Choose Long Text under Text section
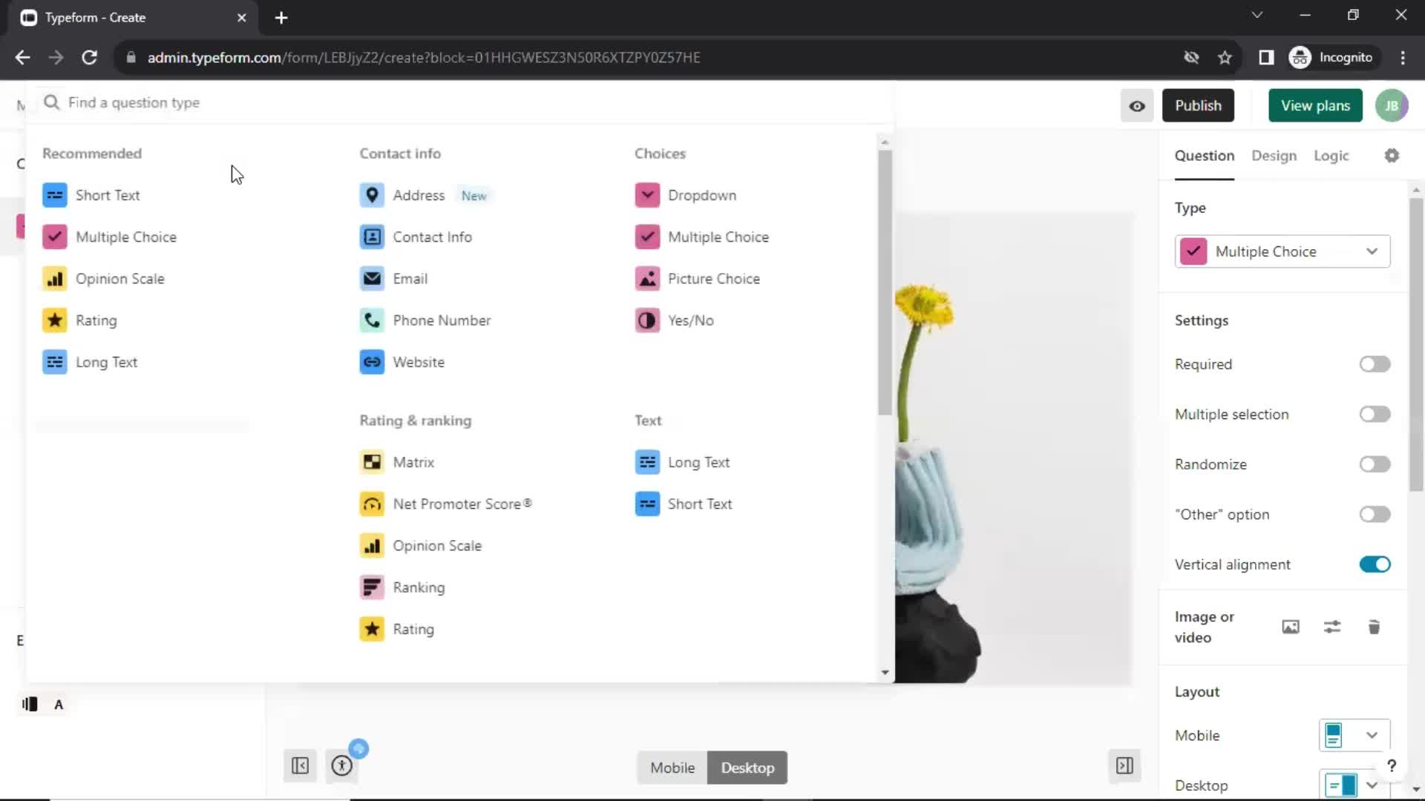 (683, 462)
